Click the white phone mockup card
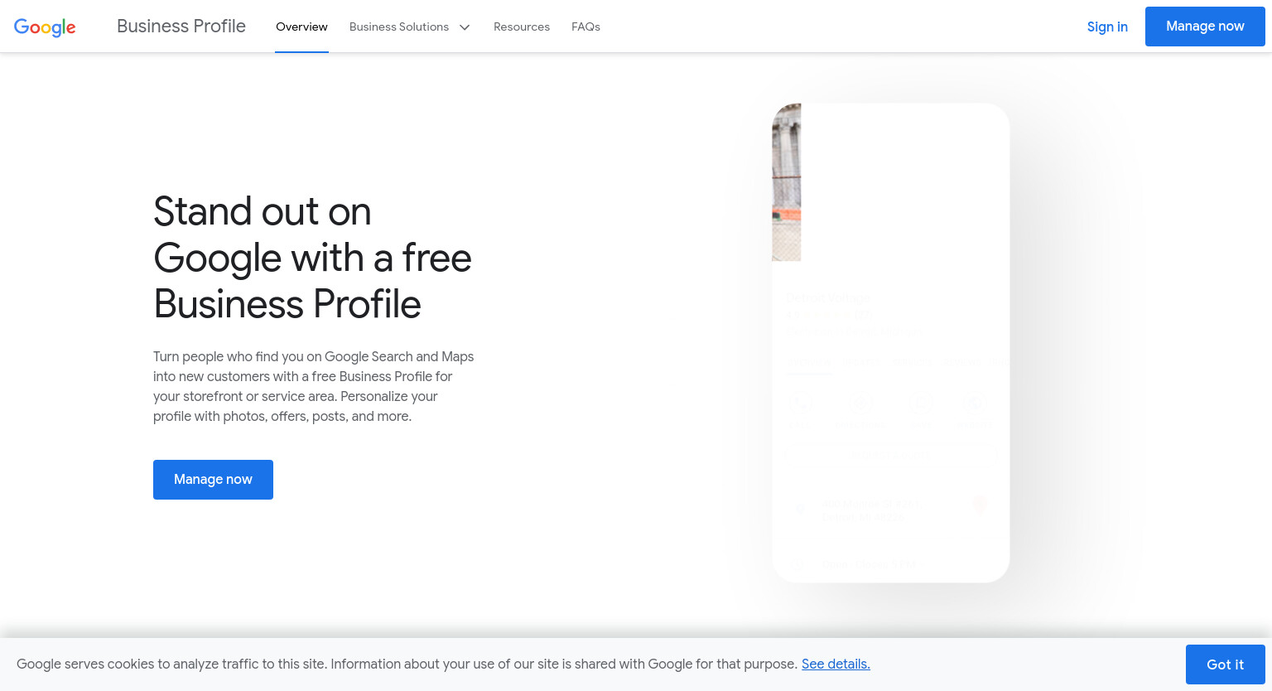The height and width of the screenshot is (691, 1272). click(x=890, y=343)
